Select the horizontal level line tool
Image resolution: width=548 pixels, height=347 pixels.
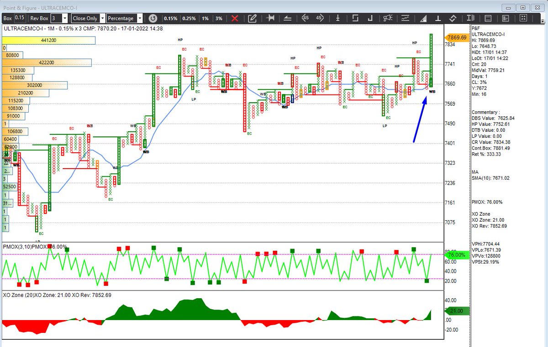288,18
